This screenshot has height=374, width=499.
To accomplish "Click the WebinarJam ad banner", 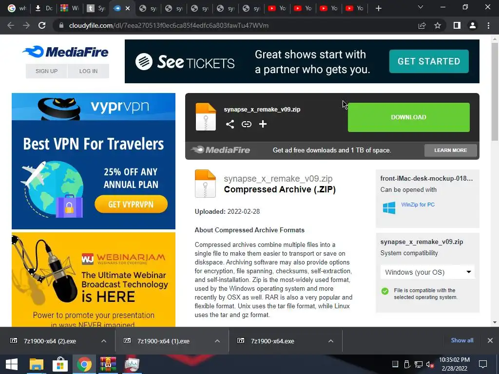I will 94,280.
